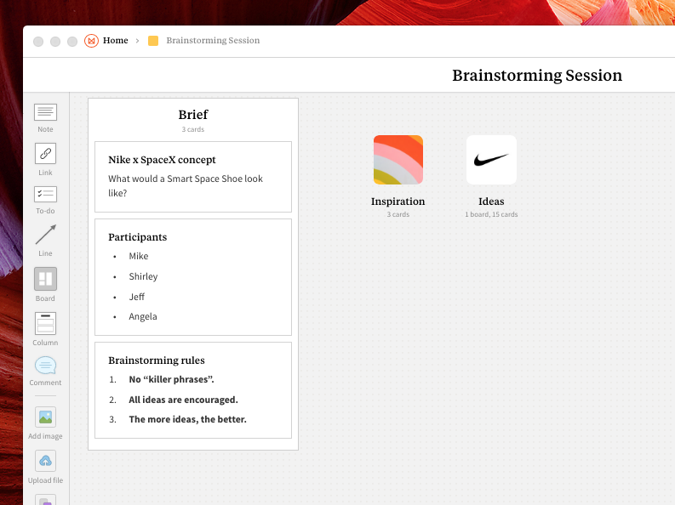Click rule The more ideas, the better

pos(188,419)
